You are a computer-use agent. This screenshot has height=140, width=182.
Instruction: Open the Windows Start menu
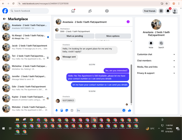pyautogui.click(x=3, y=128)
